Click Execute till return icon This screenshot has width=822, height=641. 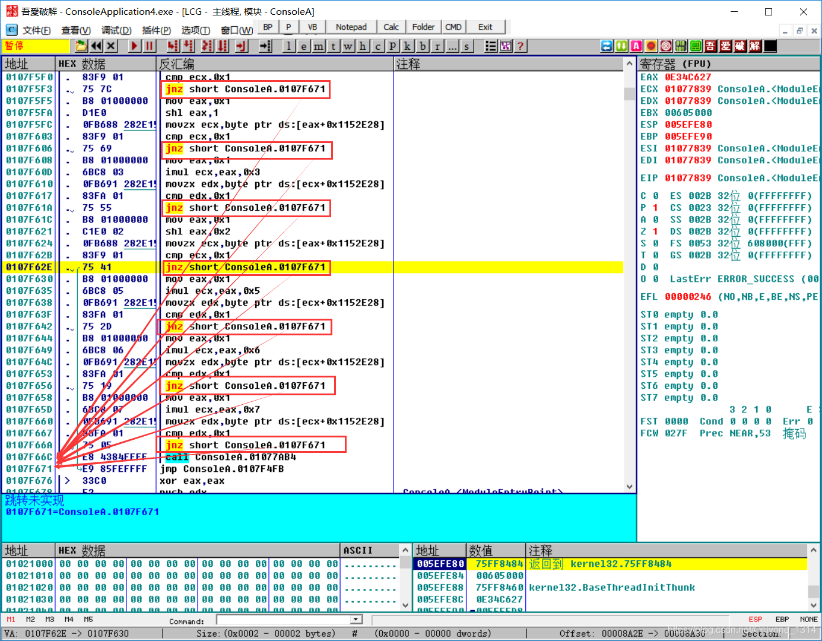click(242, 46)
